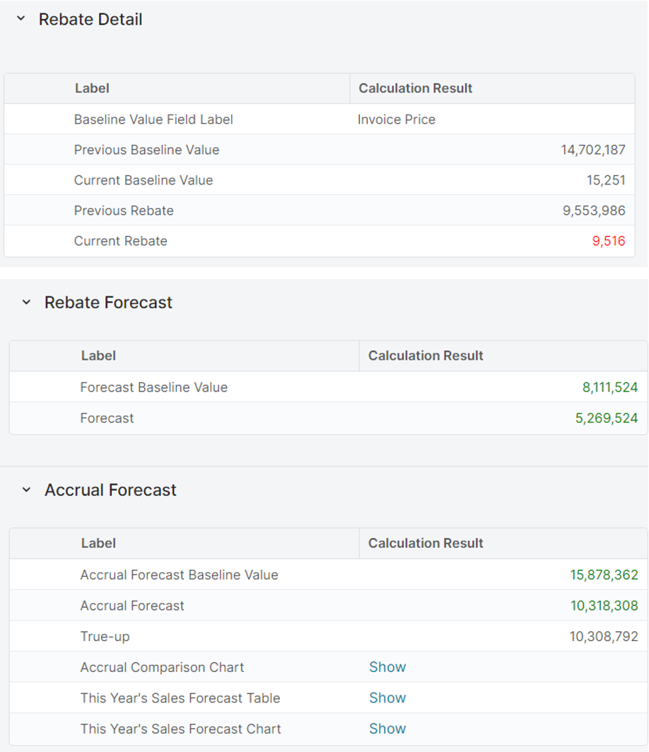Image resolution: width=649 pixels, height=752 pixels.
Task: Click the Accrual Forecast Baseline Value row
Action: click(179, 575)
